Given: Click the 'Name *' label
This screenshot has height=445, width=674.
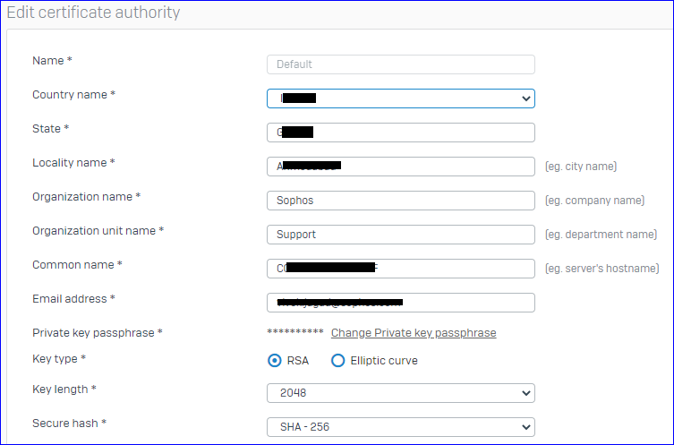Looking at the screenshot, I should (x=52, y=61).
